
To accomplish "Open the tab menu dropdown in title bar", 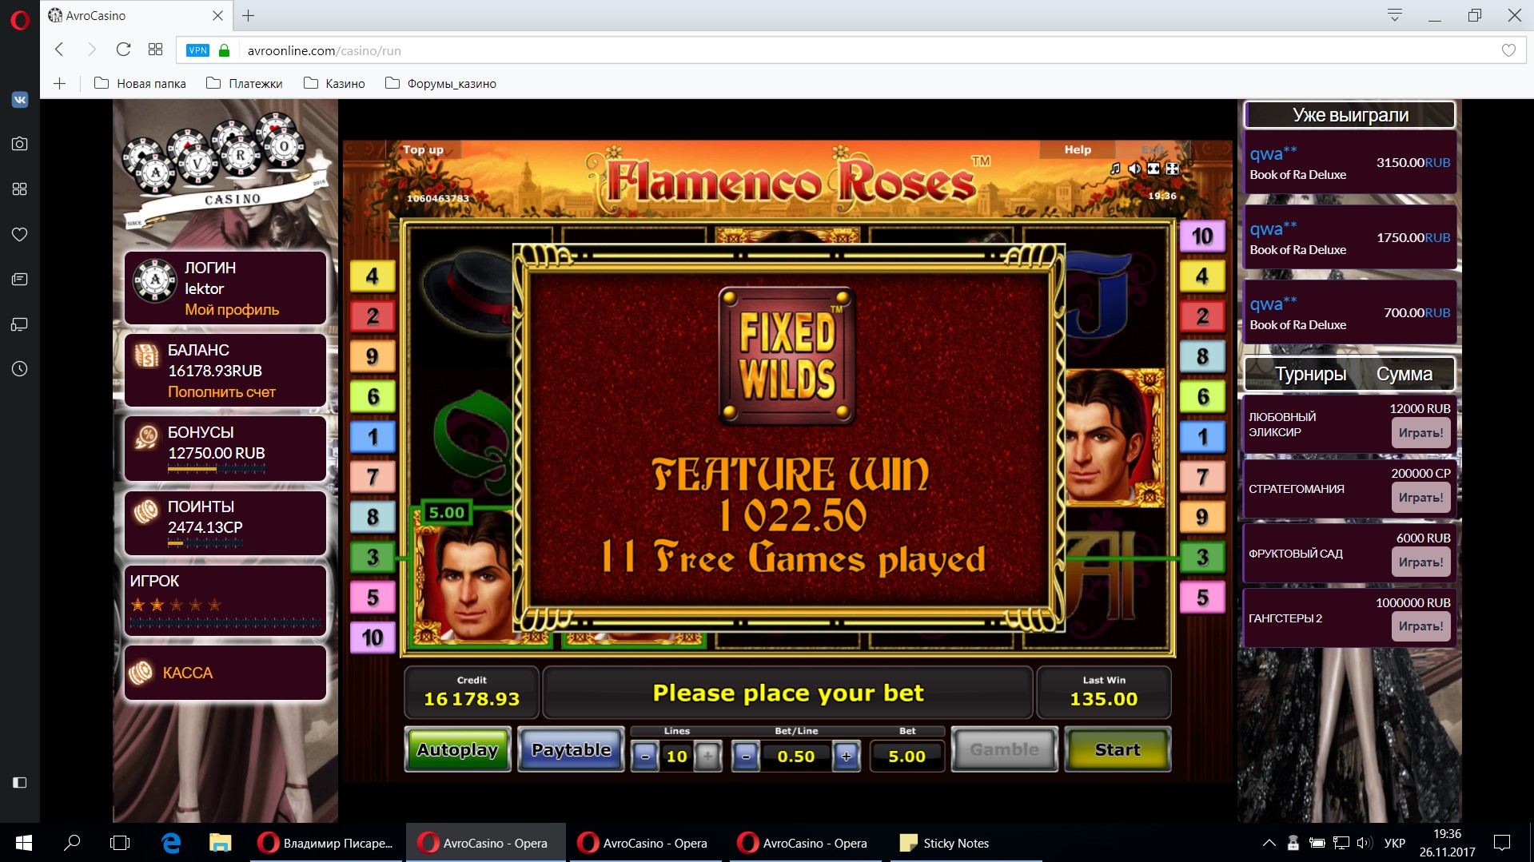I will 1395,15.
